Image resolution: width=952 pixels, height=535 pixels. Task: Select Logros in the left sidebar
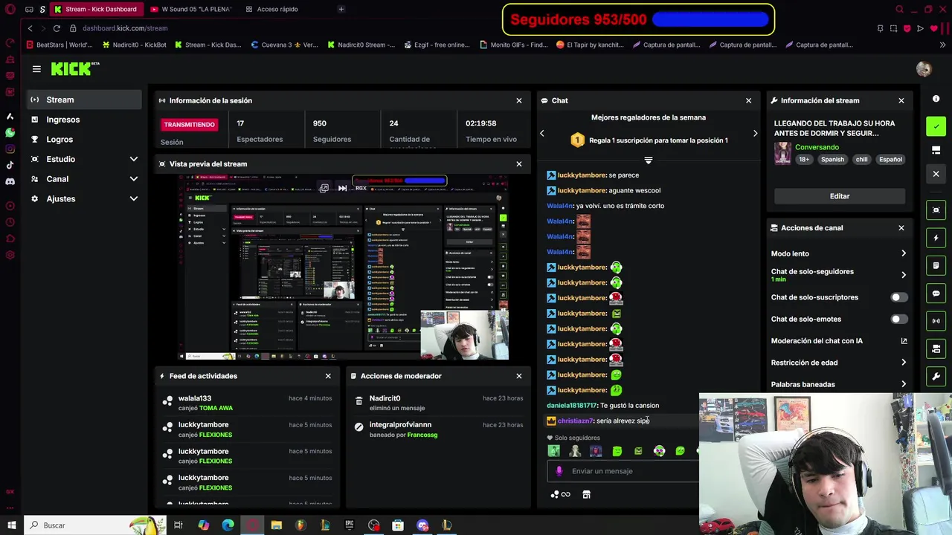(85, 140)
